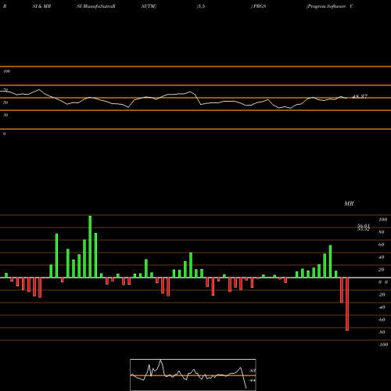
Task: Click the RSI value 48.37
Action: [360, 96]
